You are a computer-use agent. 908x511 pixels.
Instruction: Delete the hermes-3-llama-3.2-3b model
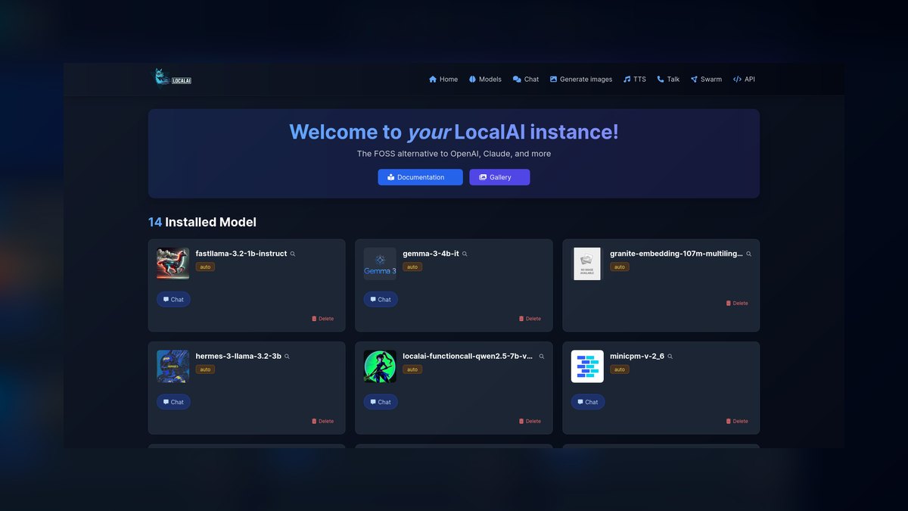[322, 421]
